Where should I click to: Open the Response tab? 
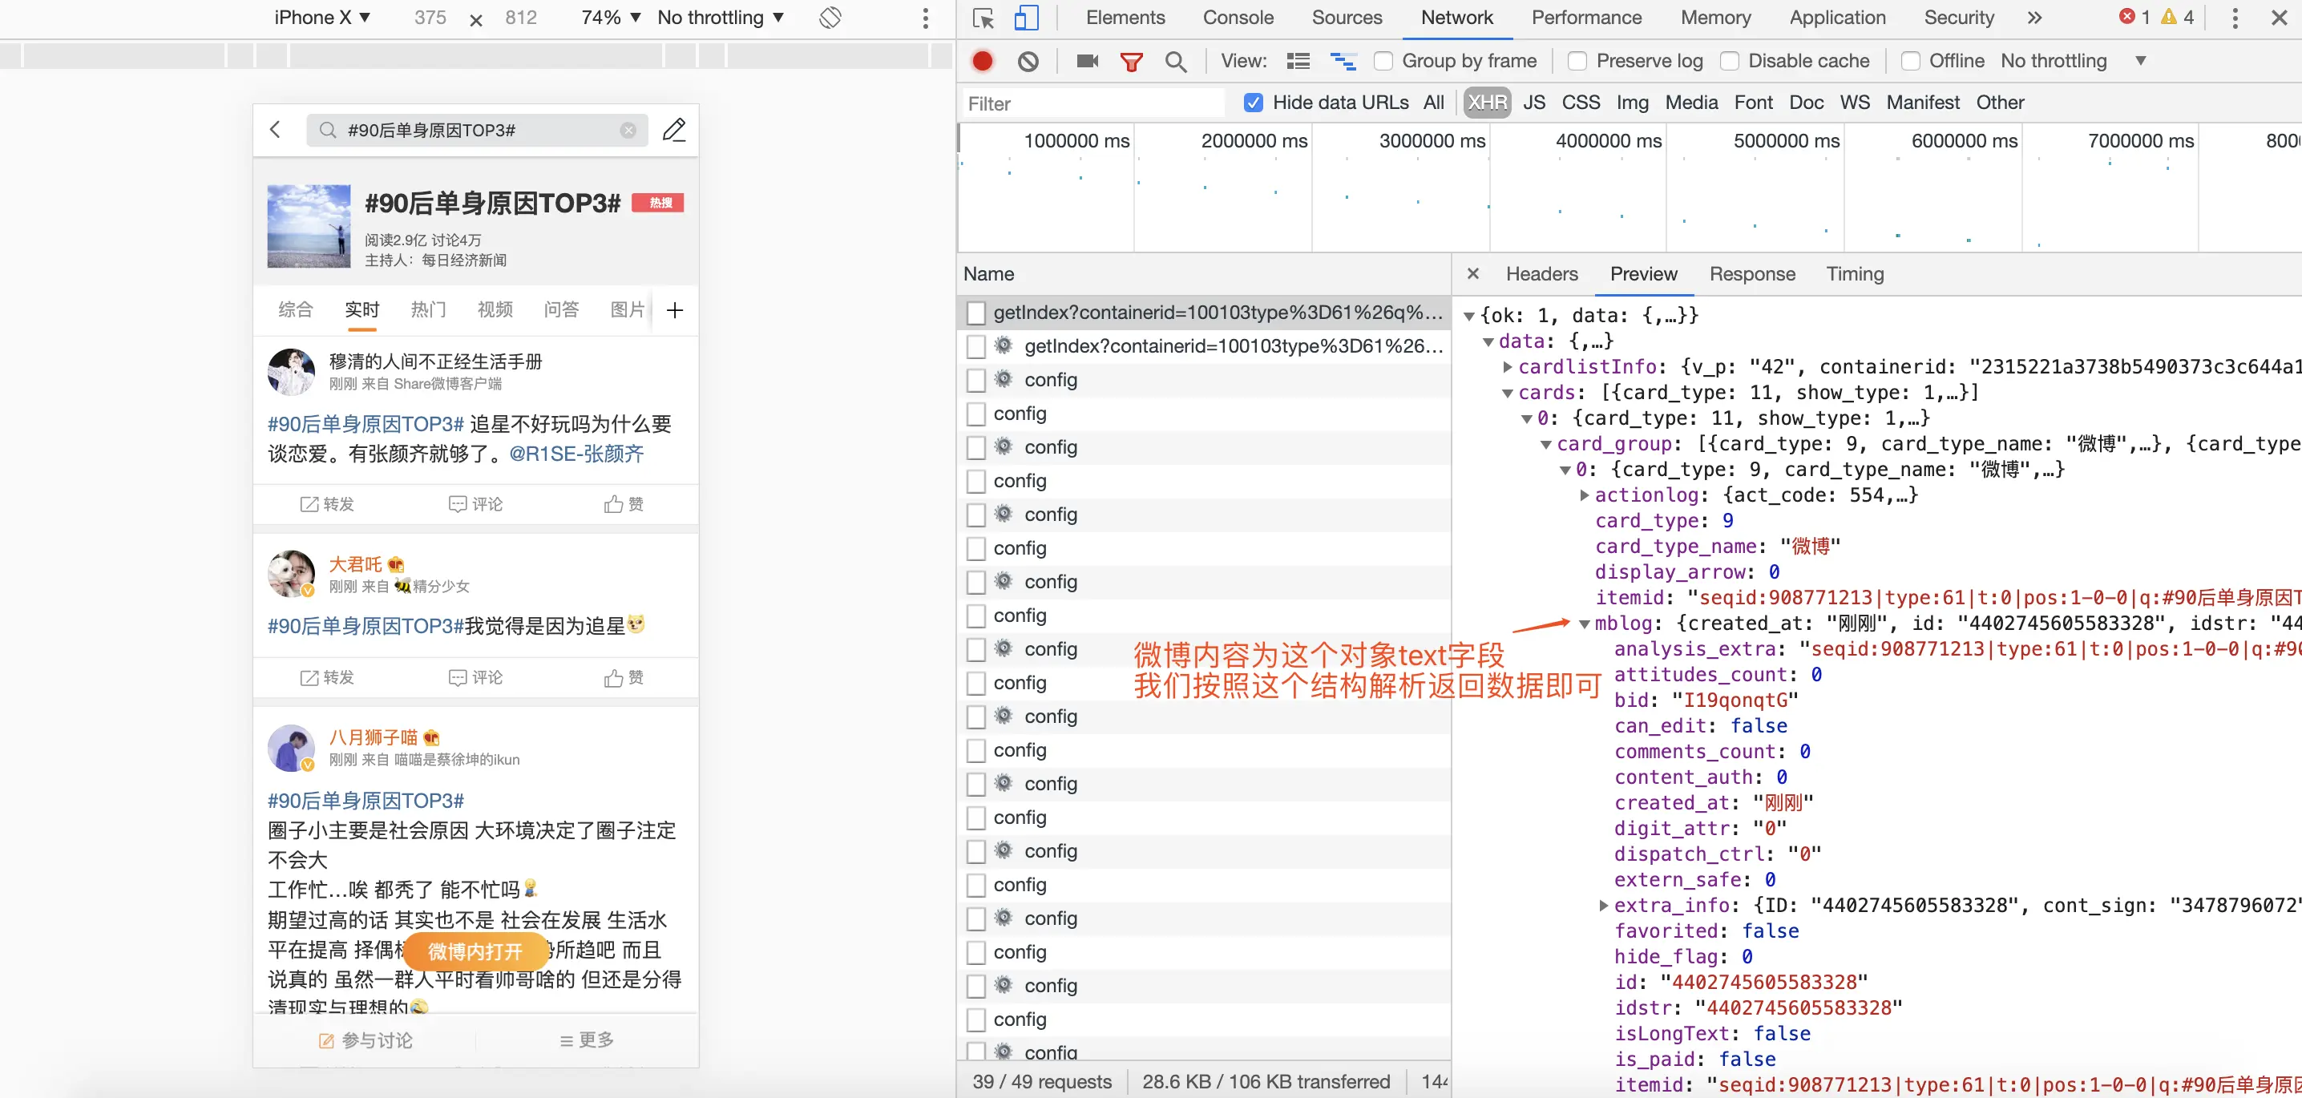1751,274
